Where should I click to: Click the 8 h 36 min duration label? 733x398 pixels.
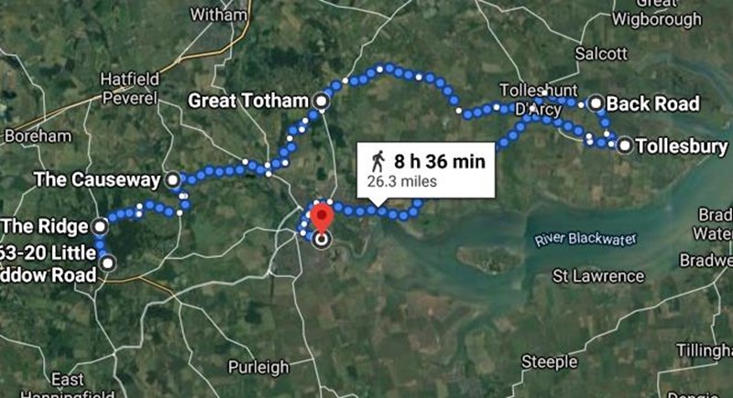pos(440,161)
